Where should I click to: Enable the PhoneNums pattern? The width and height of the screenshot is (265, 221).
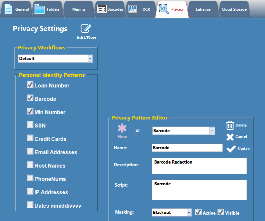30,178
